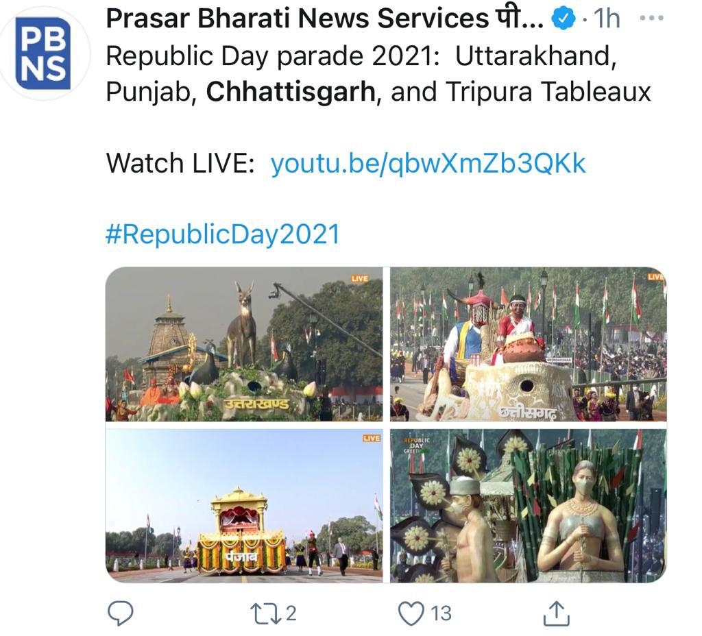Open Prasar Bharati News Services account name
Viewport: 702px width, 636px height.
pos(324,19)
